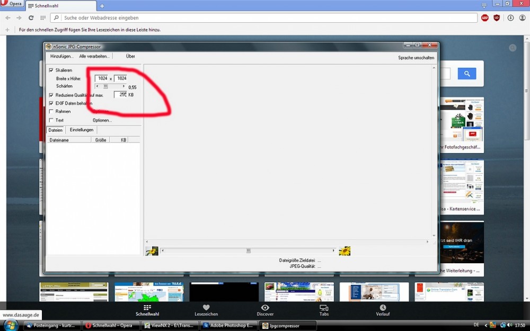Screen dimensions: 530x331
Task: Toggle the Reduziere Qualität auf max. checkbox
Action: (x=51, y=95)
